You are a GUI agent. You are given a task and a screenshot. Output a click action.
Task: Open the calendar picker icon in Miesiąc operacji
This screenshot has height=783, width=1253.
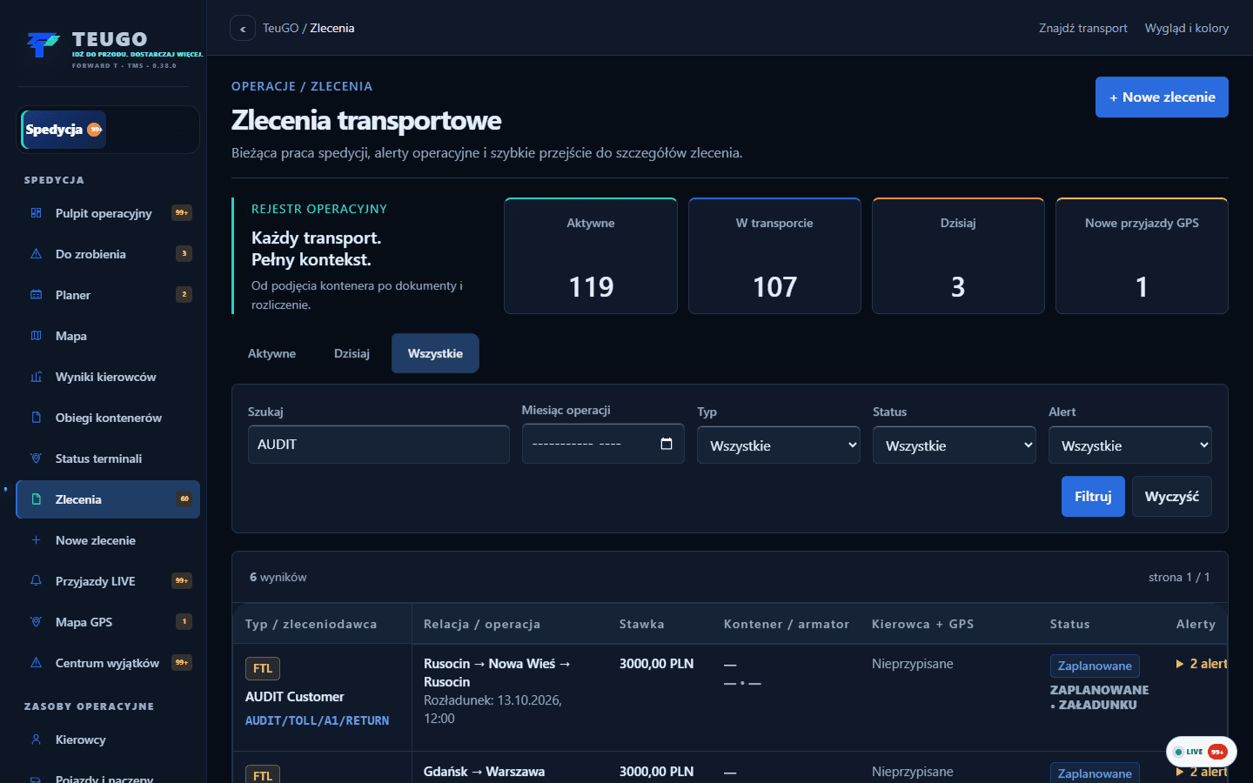667,444
